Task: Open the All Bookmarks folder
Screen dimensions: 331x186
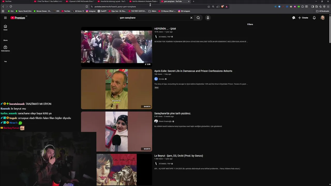Action: coord(323,11)
